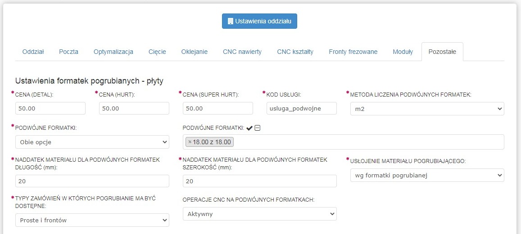Open the CNC nawierty tab
The height and width of the screenshot is (234, 521).
click(x=242, y=52)
